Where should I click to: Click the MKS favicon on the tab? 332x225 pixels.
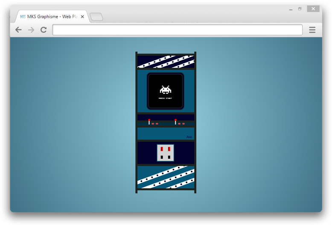click(x=23, y=17)
